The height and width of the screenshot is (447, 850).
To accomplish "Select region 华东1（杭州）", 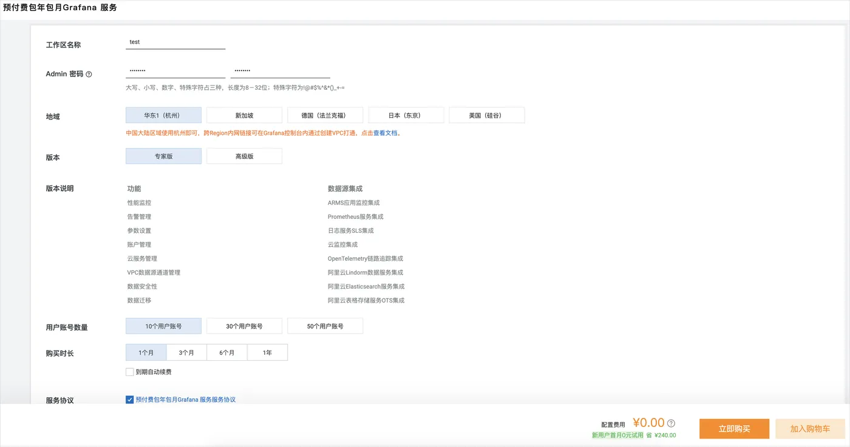I will 163,115.
